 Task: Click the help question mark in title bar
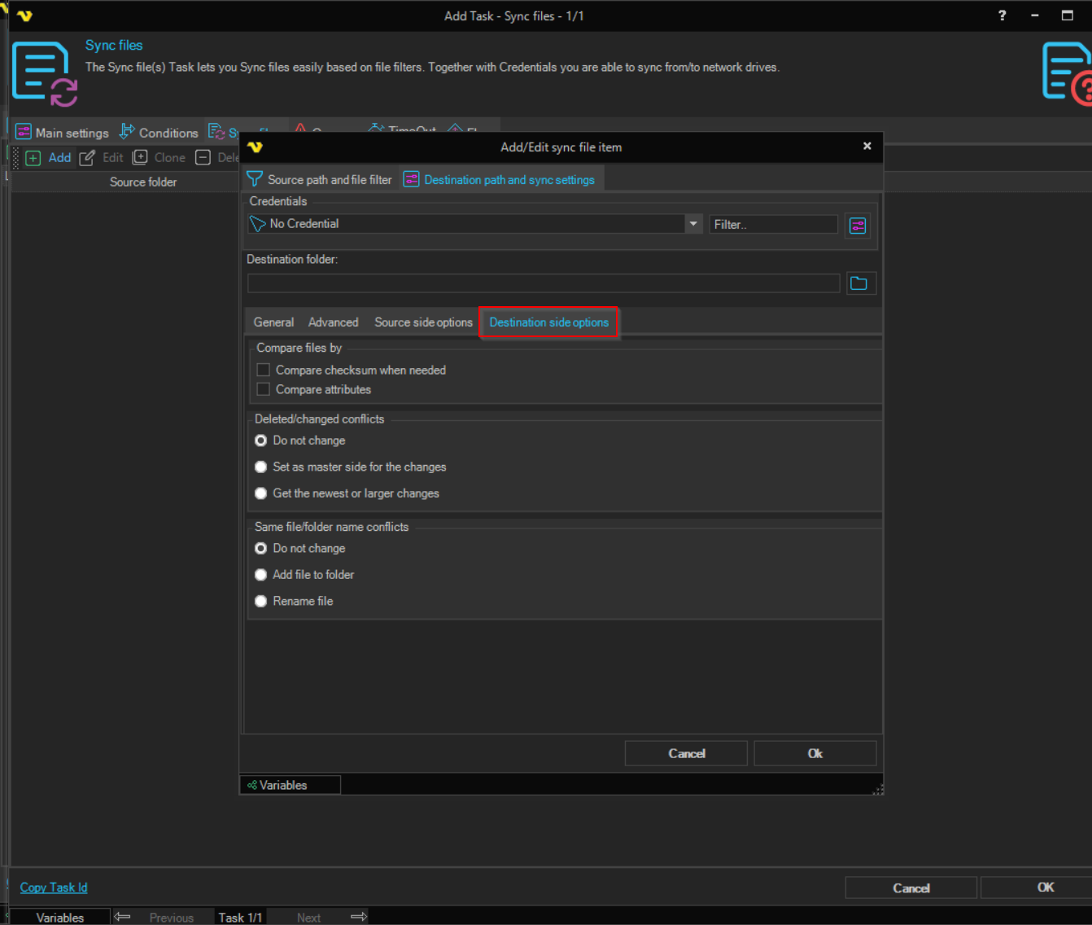1002,15
